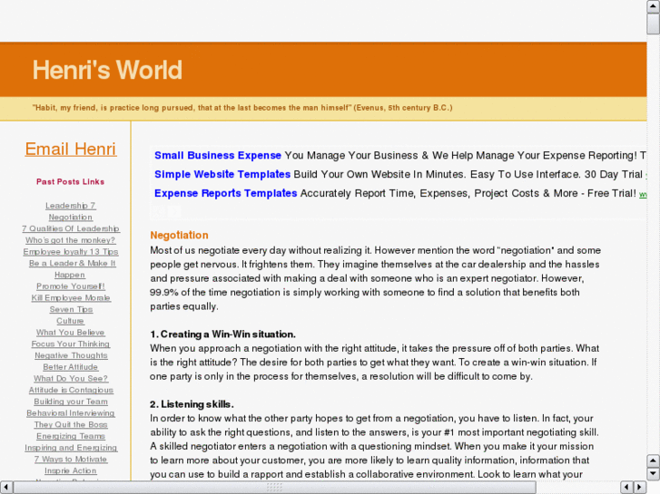The height and width of the screenshot is (494, 660).
Task: Open What Do You See? post
Action: click(71, 378)
